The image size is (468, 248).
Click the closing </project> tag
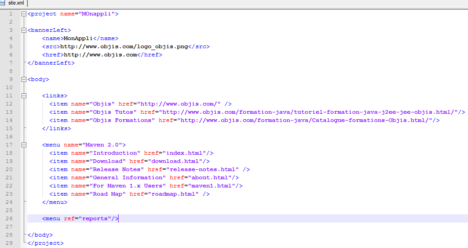[46, 243]
